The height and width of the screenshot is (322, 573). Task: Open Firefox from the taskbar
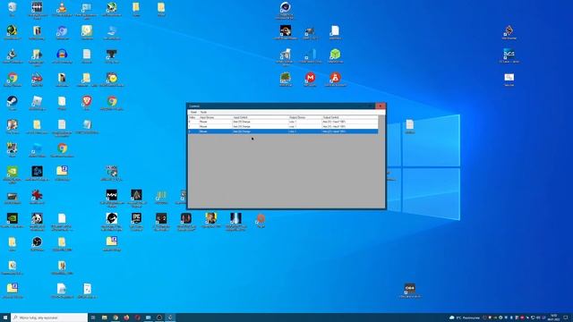click(126, 318)
